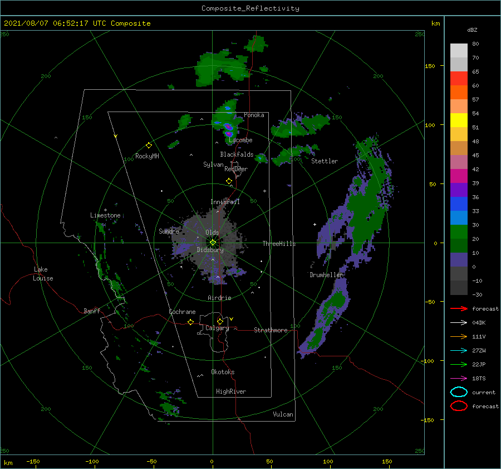The image size is (501, 469).
Task: Click the large green echo band northeast of Drumheller
Action: pyautogui.click(x=367, y=205)
